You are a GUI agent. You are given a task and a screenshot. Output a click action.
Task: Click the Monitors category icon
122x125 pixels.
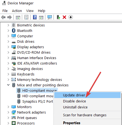pos(14,107)
